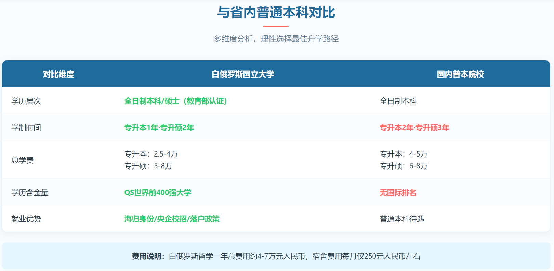Click the 普通本科待遇 cell
The height and width of the screenshot is (271, 554).
402,219
